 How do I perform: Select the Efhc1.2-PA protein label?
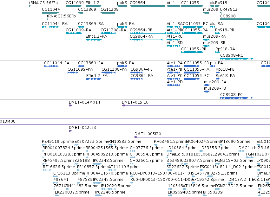97,76
